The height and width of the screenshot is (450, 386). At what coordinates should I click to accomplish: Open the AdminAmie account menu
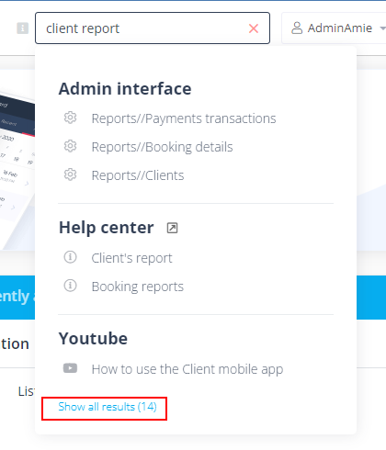[x=334, y=28]
